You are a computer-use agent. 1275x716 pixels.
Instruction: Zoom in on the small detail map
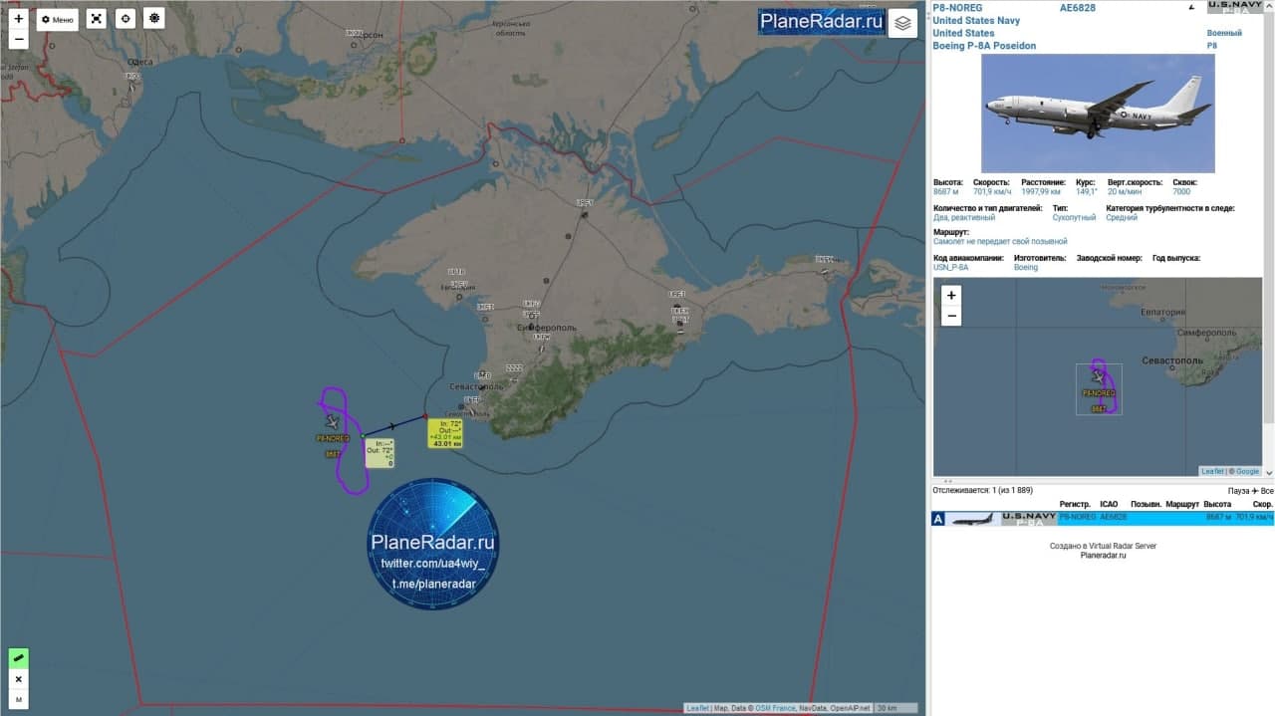pyautogui.click(x=951, y=295)
